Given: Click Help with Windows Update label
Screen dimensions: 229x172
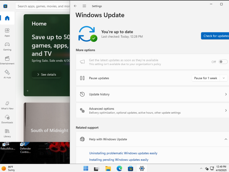Looking at the screenshot, I should point(108,139).
